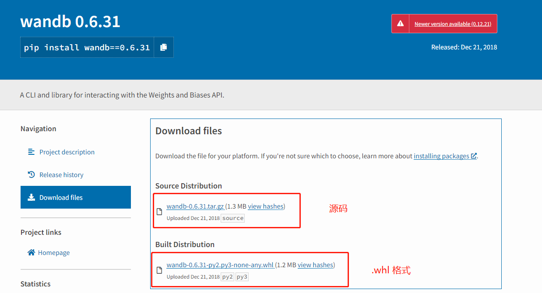Select the Download files tab
Image resolution: width=542 pixels, height=293 pixels.
[76, 197]
